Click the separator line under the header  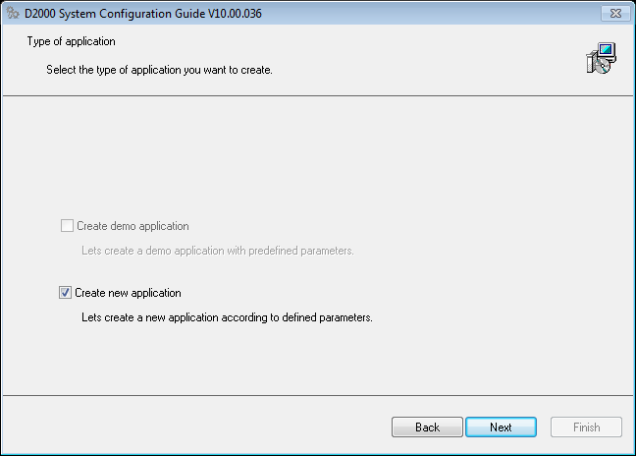tap(318, 95)
